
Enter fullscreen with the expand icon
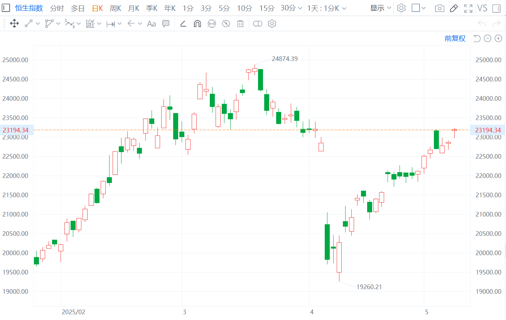pyautogui.click(x=468, y=8)
